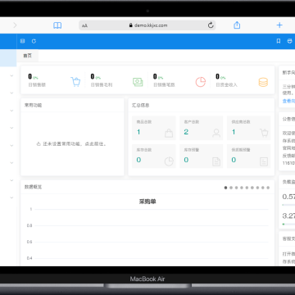
Task: Select the first carousel dot in 数据概览
Action: (225, 188)
